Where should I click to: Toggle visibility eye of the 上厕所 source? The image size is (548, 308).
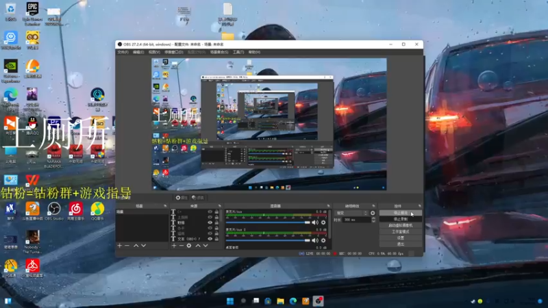(x=210, y=217)
